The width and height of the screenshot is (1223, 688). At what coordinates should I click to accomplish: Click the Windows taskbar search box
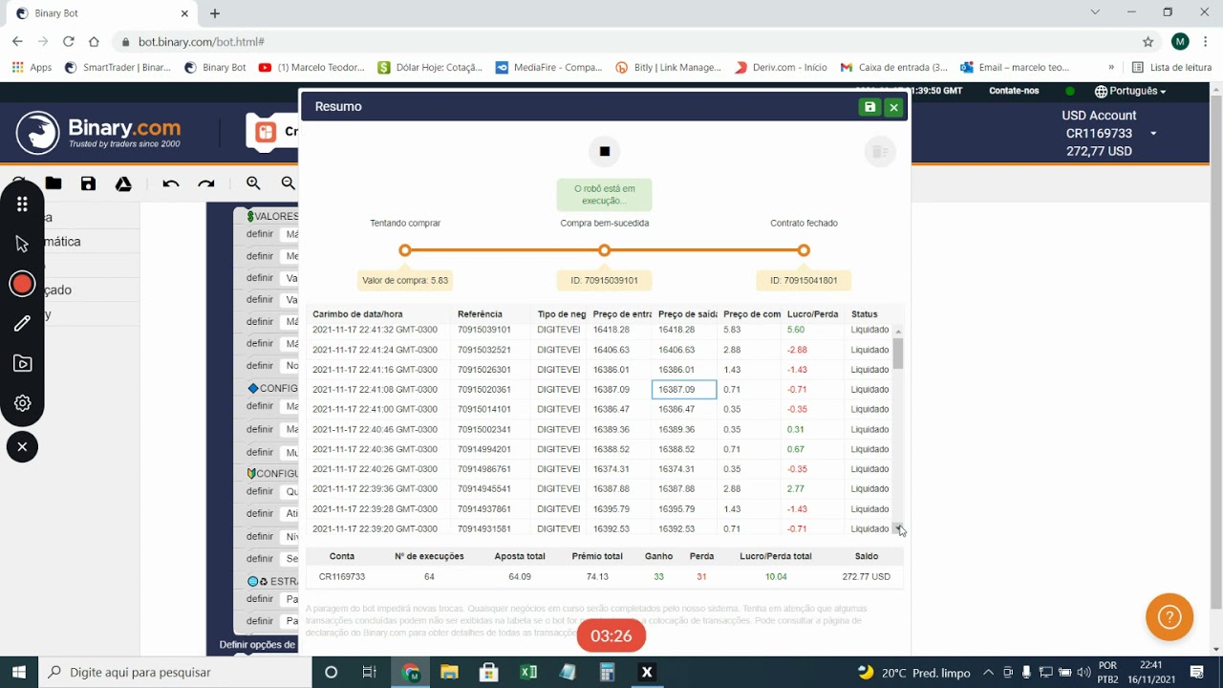click(x=175, y=672)
